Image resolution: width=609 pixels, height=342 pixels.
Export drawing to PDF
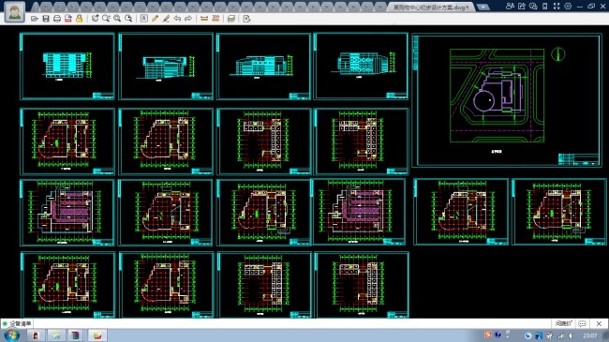68,19
